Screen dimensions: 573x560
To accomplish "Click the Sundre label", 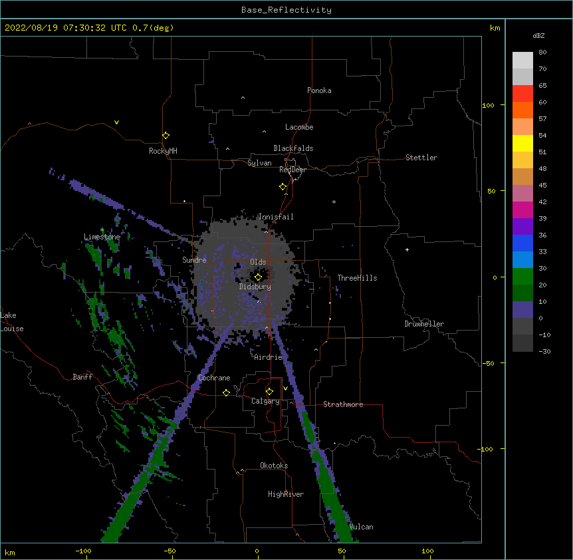I will pyautogui.click(x=194, y=260).
